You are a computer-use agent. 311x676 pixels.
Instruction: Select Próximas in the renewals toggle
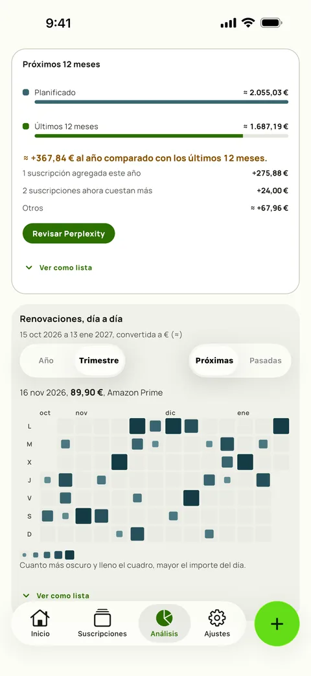pos(214,360)
